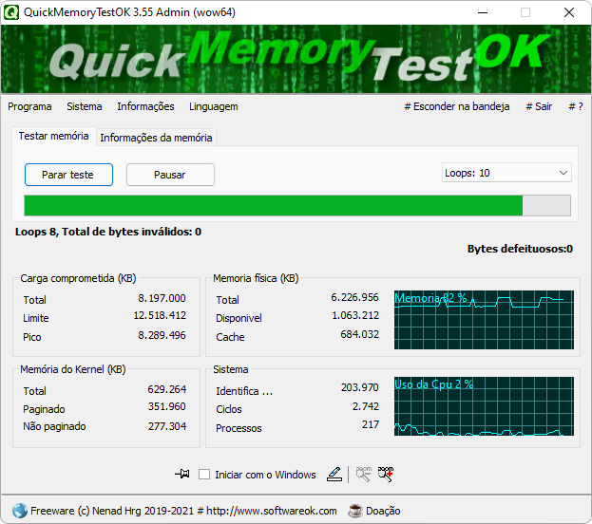Minimize the QuickMemoryTestOK window

[x=483, y=12]
